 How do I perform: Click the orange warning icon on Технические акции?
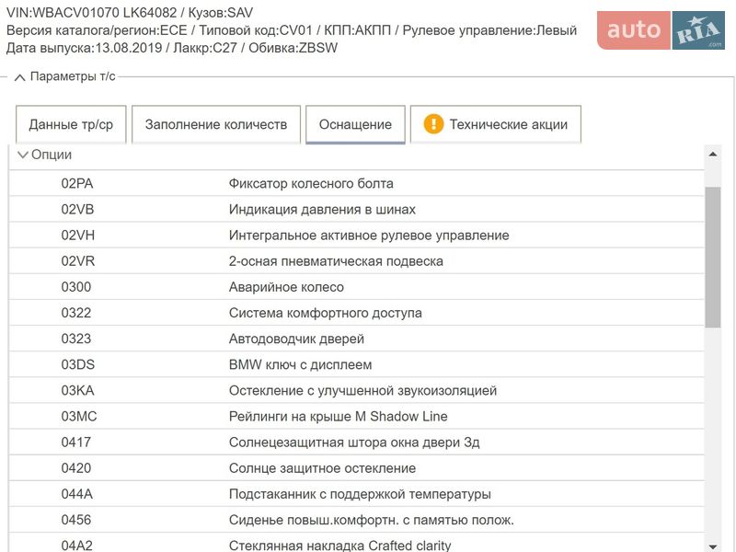coord(433,124)
